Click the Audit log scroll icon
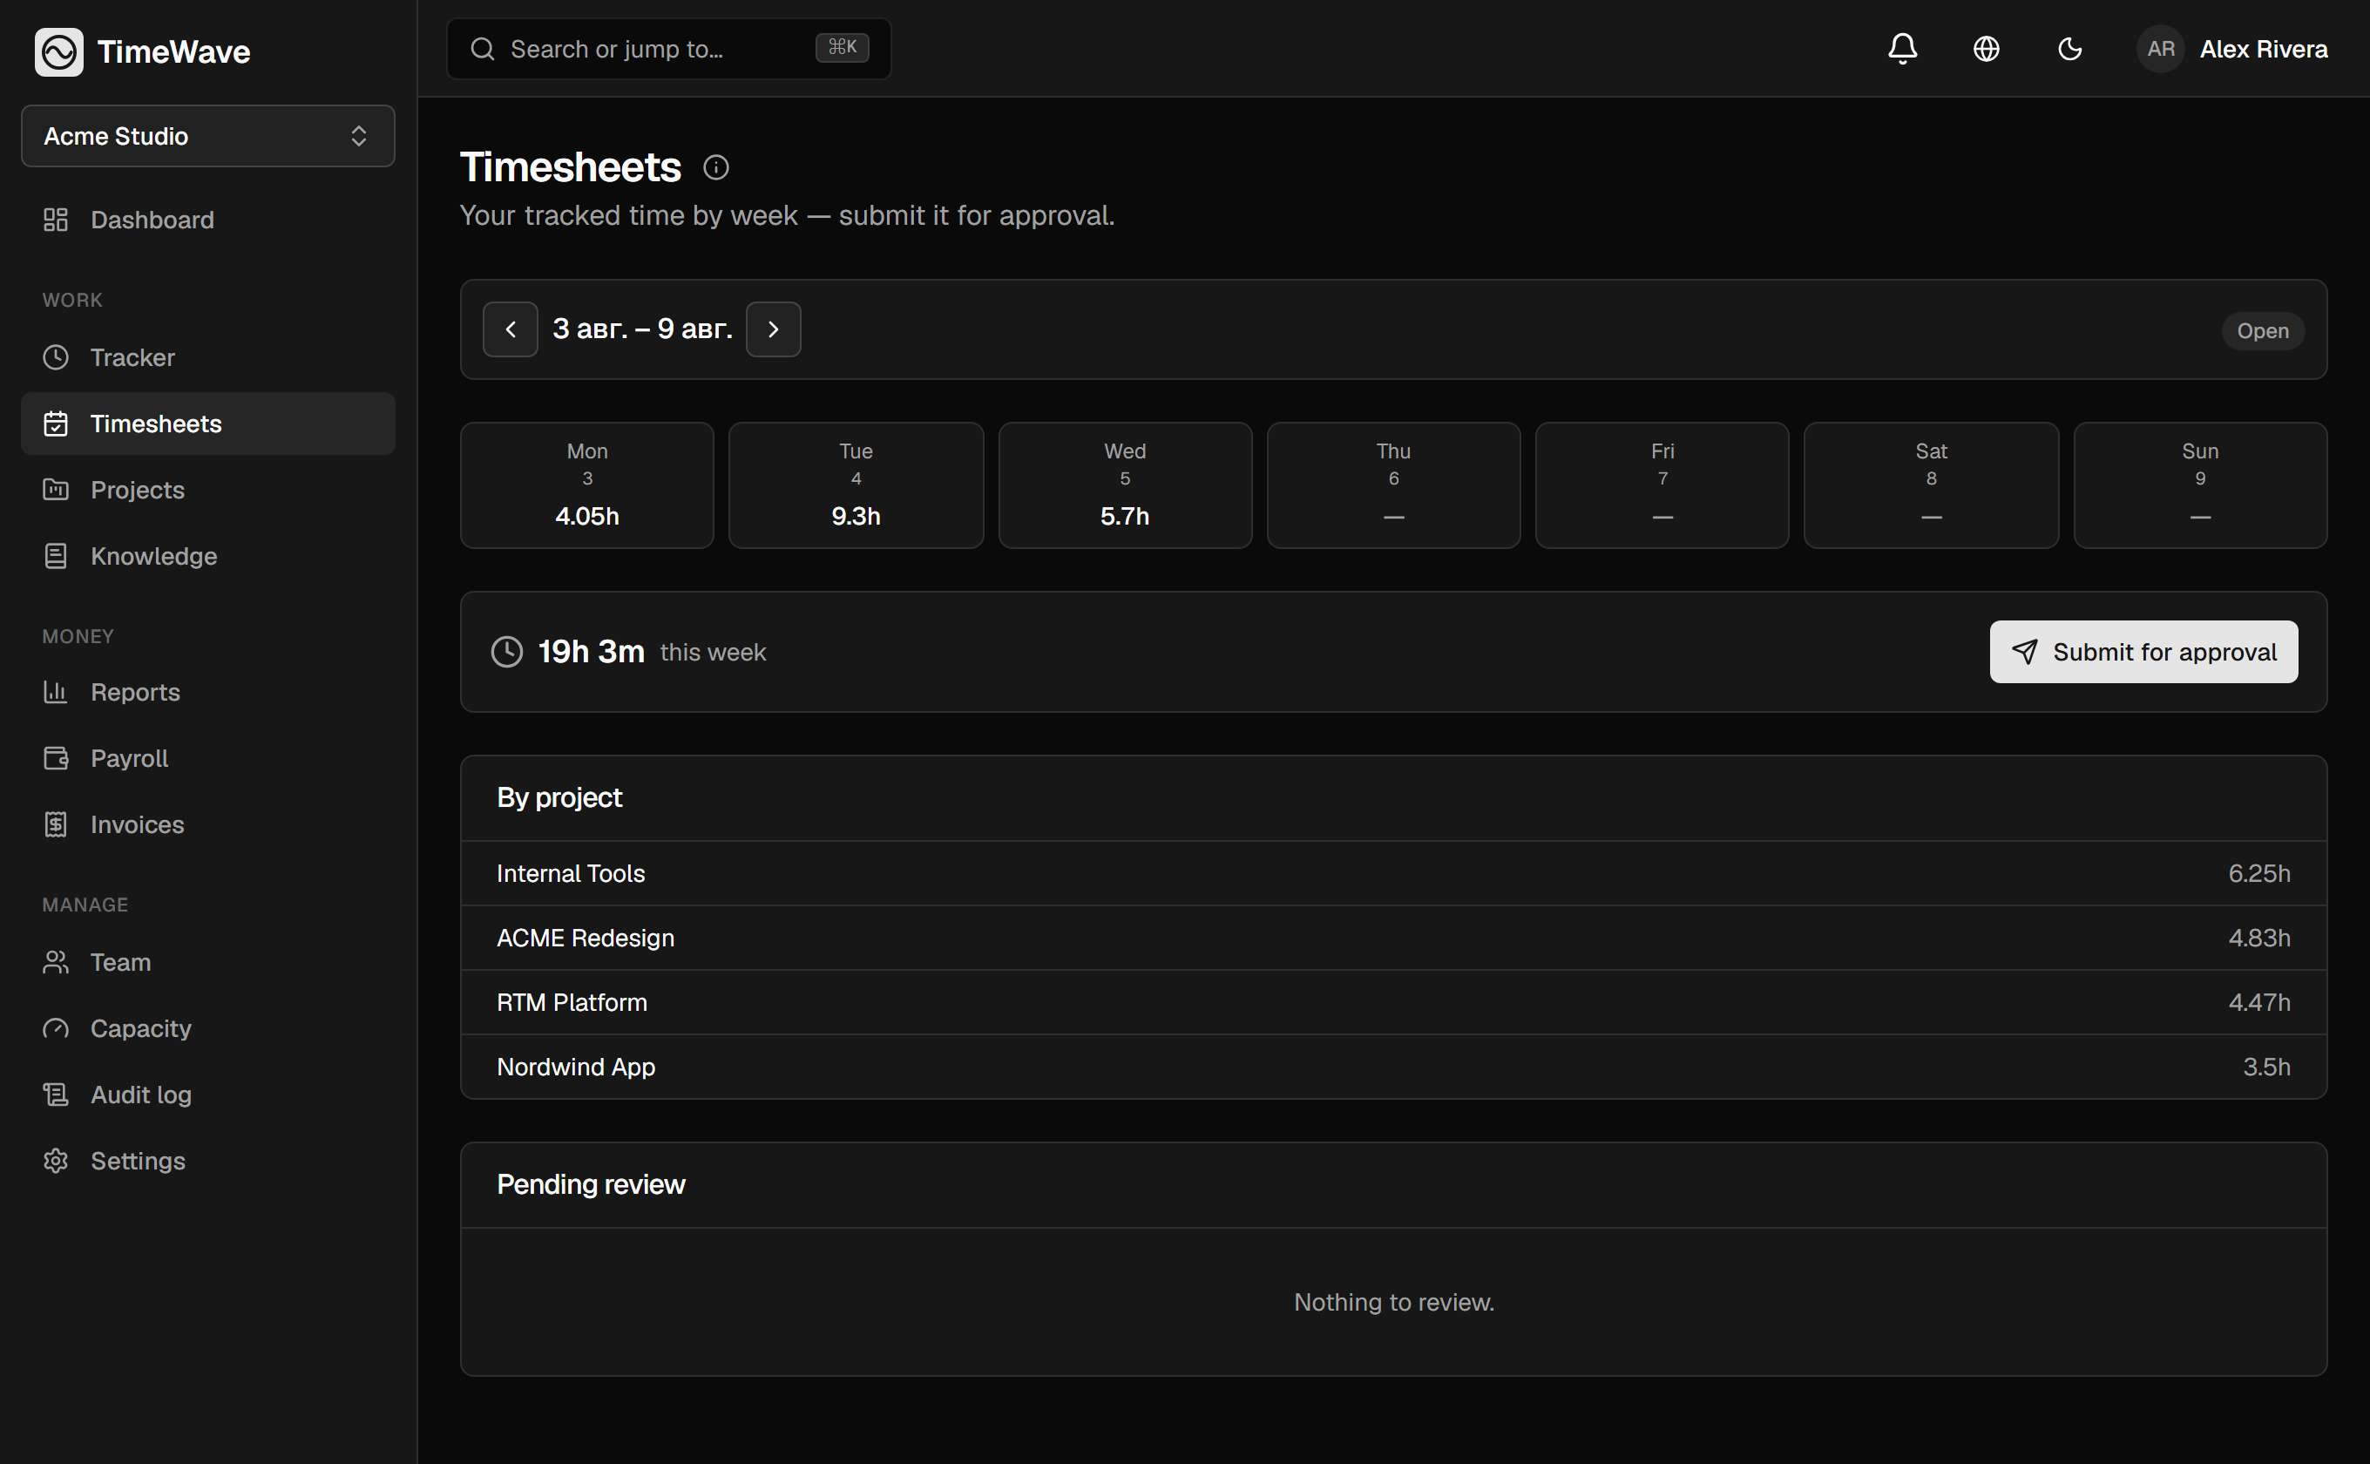This screenshot has width=2370, height=1464. click(x=56, y=1095)
